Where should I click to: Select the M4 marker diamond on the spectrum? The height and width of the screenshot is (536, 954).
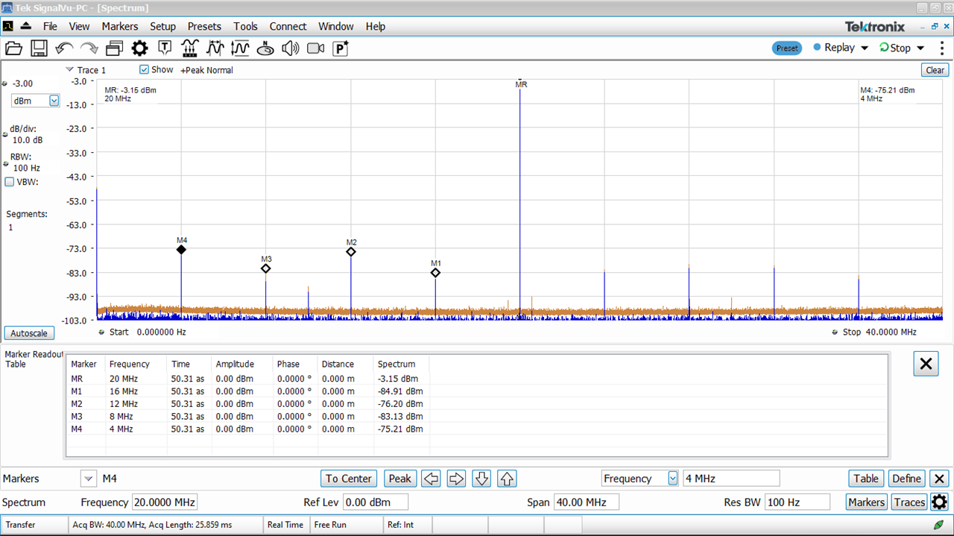(x=181, y=250)
